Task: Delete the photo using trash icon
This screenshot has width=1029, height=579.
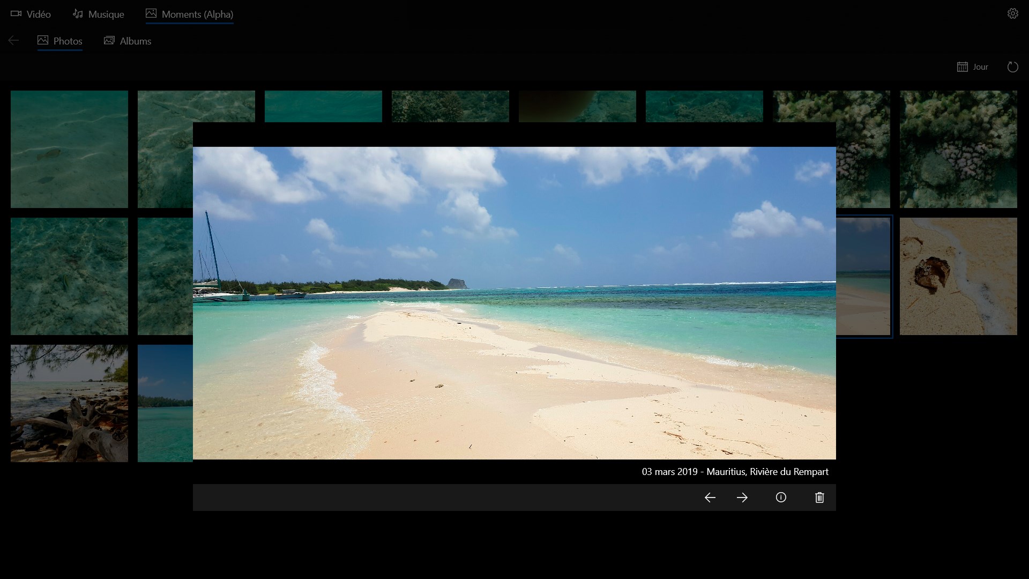Action: pos(819,498)
